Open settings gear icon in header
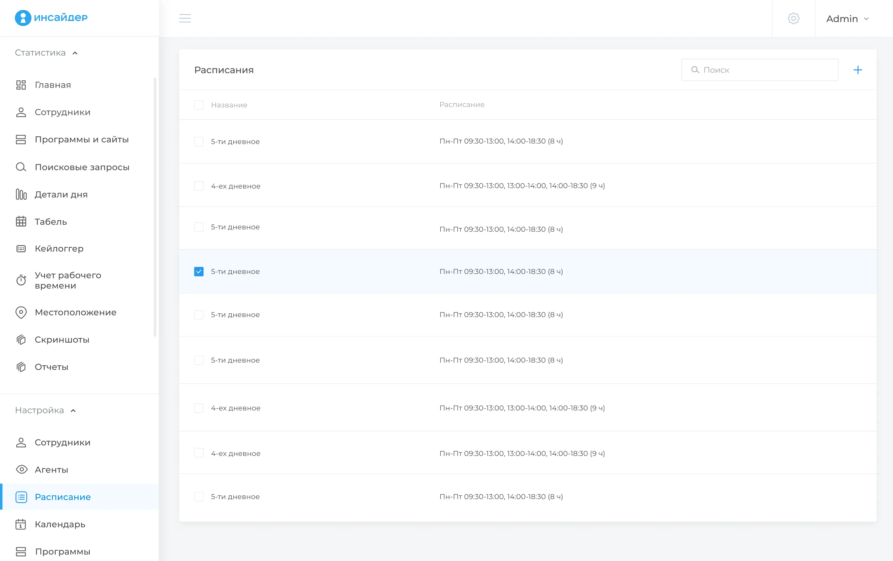This screenshot has width=893, height=561. 793,18
